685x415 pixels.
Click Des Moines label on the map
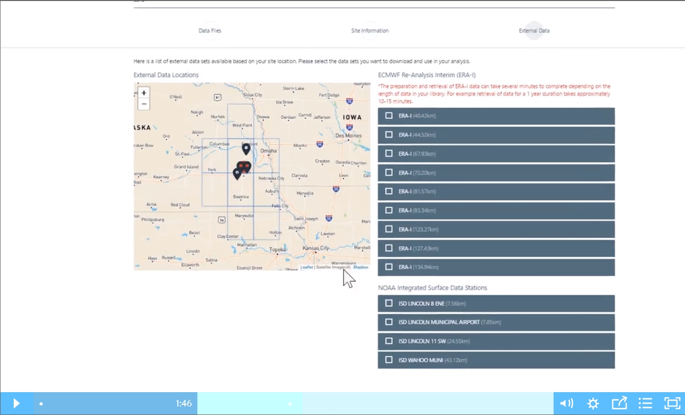click(349, 136)
